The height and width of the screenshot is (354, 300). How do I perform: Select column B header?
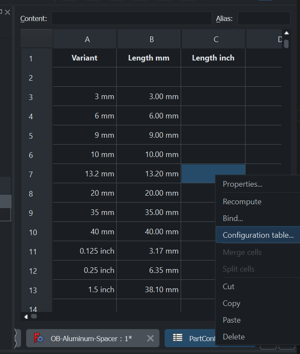click(x=152, y=39)
